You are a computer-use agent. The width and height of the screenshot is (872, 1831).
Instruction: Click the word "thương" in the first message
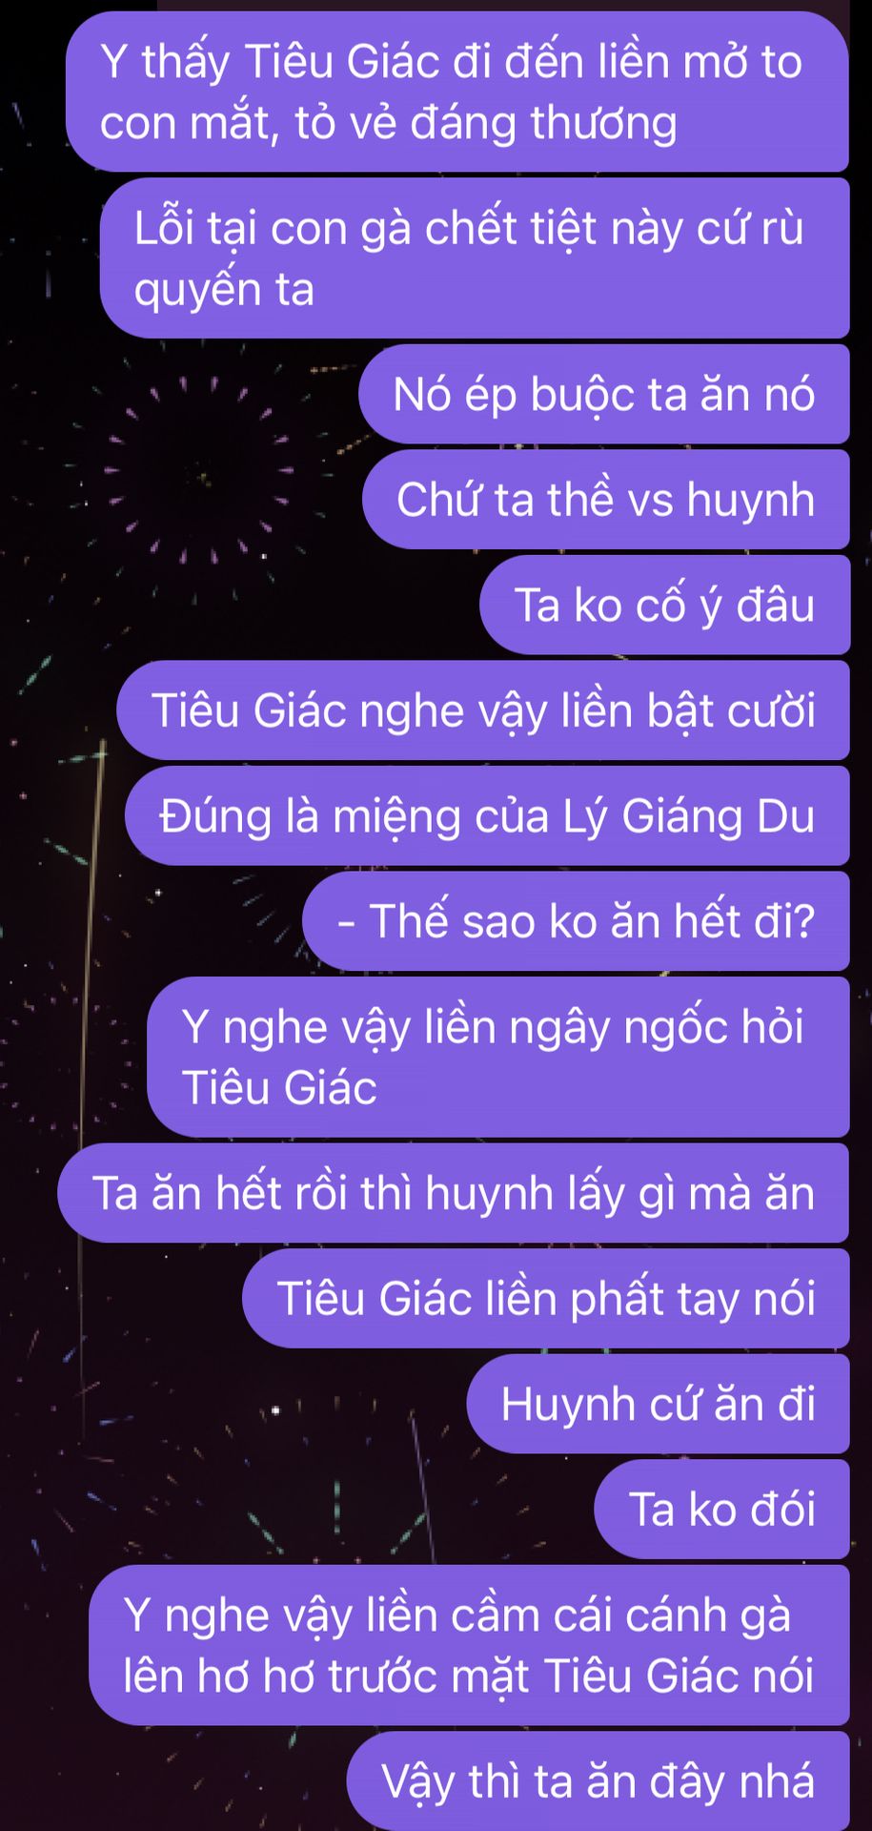click(604, 124)
